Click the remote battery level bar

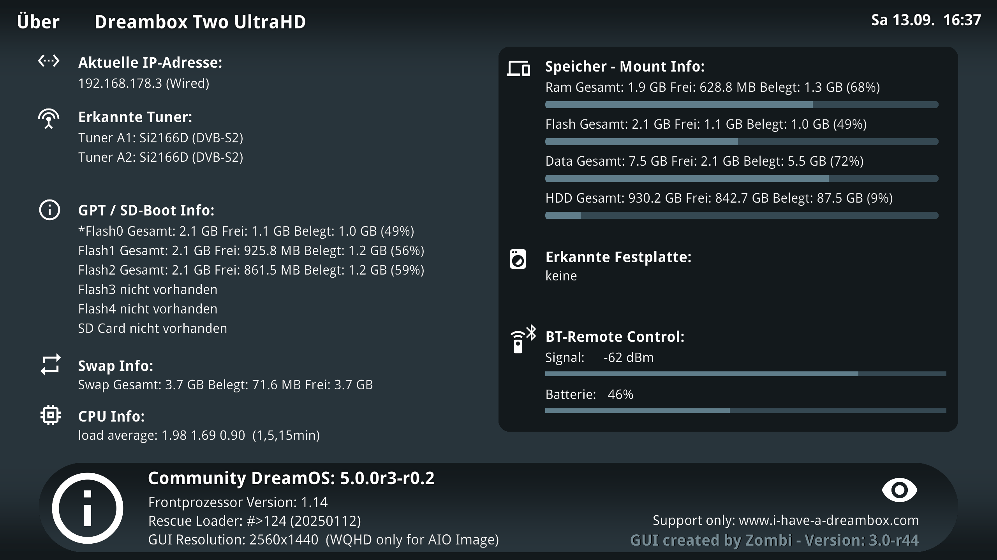(x=745, y=411)
